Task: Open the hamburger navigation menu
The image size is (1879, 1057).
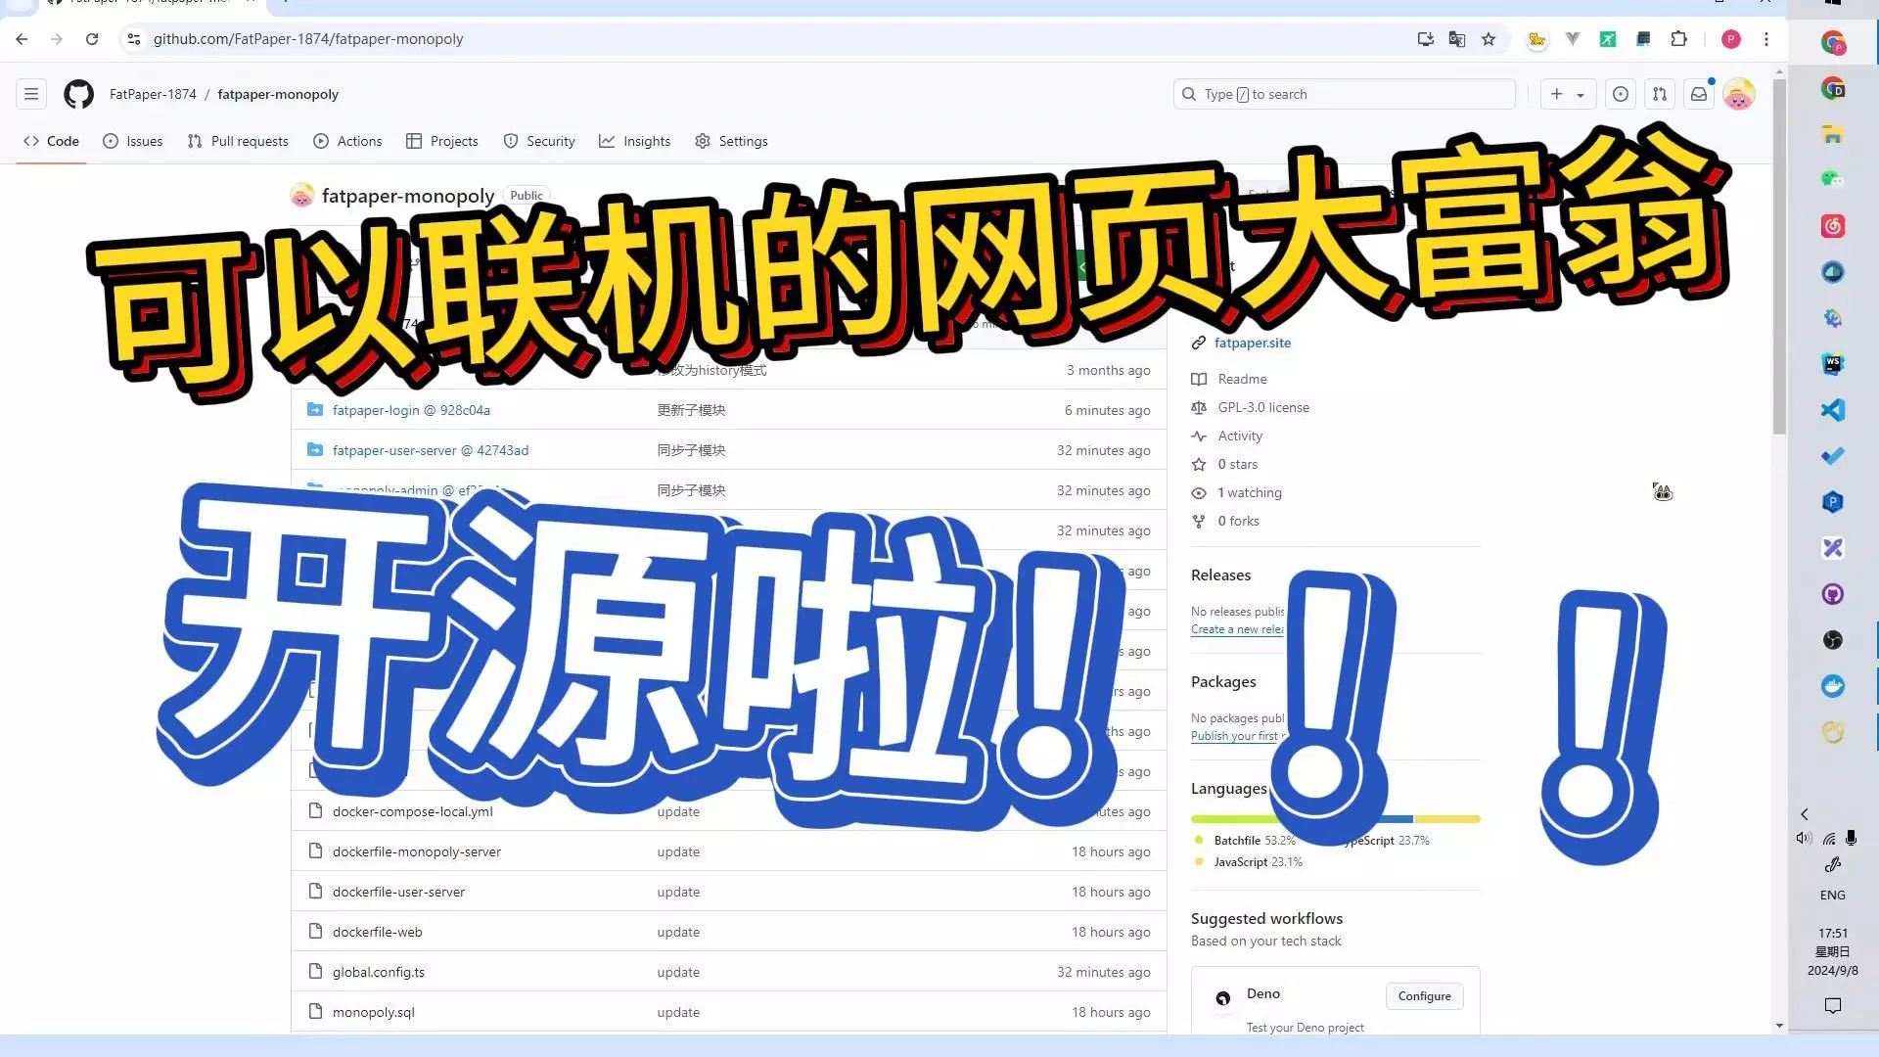Action: [31, 94]
